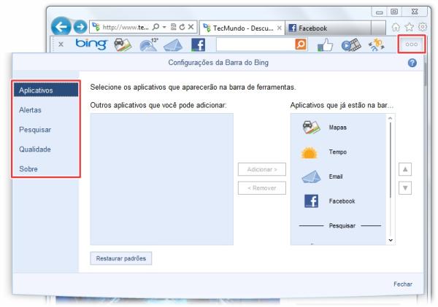
Task: Minimize the browser window
Action: (379, 12)
